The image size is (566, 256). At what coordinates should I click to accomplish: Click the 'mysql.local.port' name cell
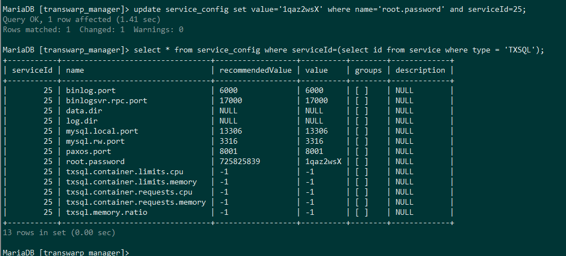point(102,131)
